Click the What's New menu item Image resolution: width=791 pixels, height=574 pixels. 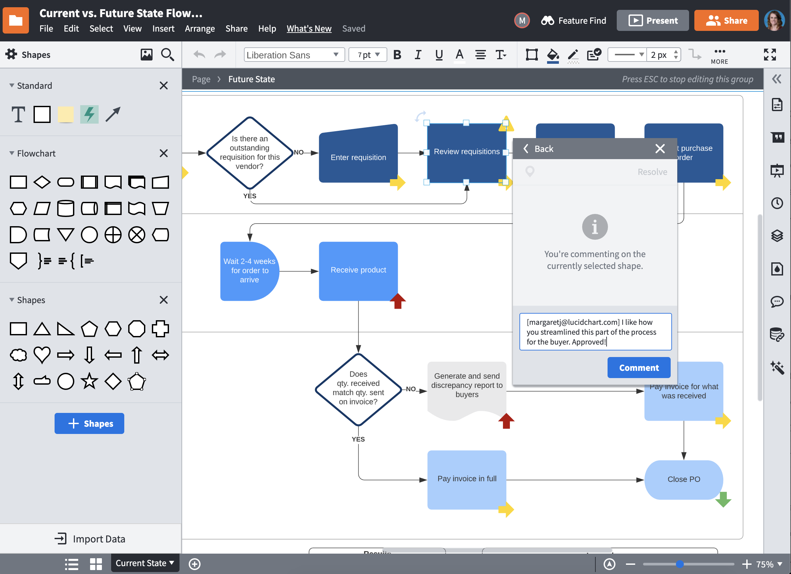click(x=309, y=28)
